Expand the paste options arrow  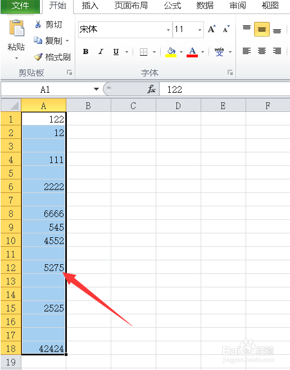16,58
